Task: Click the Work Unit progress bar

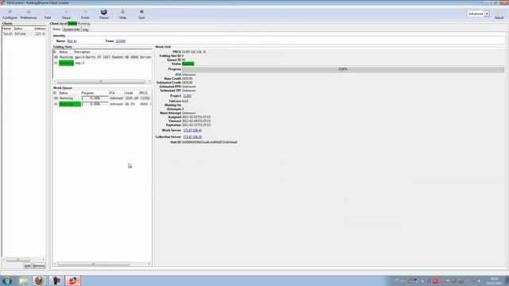Action: point(343,69)
